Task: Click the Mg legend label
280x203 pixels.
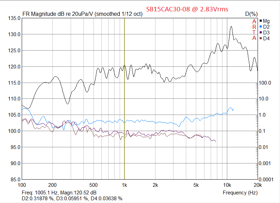Action: point(266,21)
